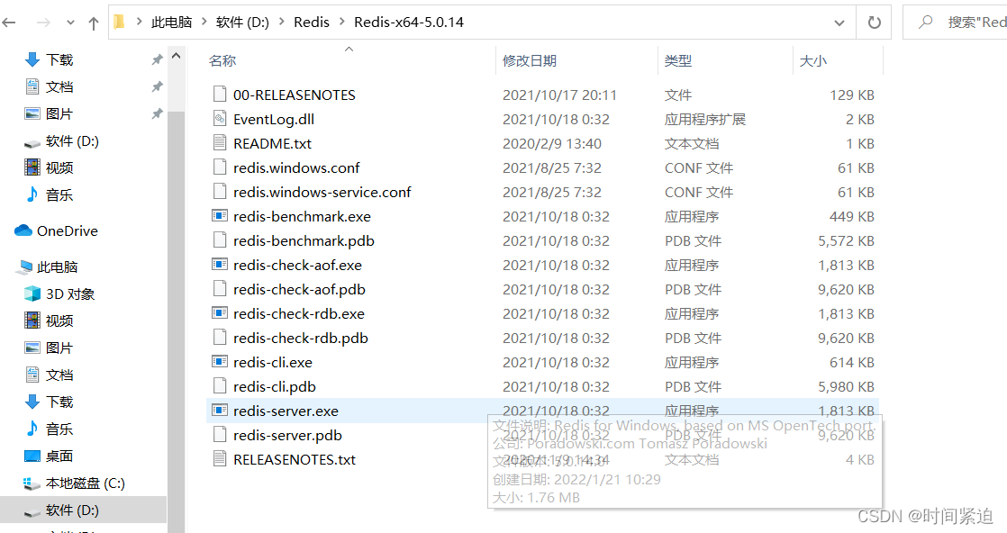Open 本地磁盘 (C:) in navigation pane
This screenshot has width=1007, height=533.
(x=85, y=483)
